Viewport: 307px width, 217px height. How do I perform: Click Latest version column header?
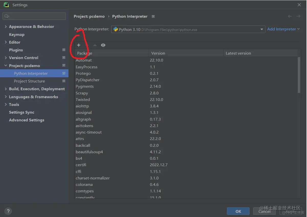260,53
